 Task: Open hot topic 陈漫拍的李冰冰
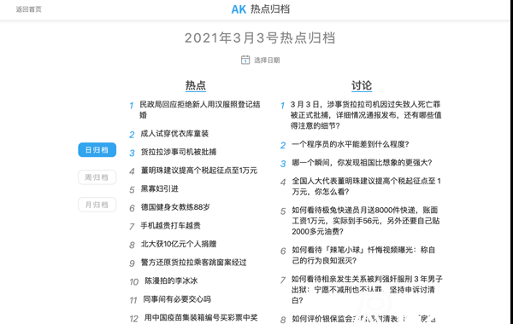[x=171, y=281]
